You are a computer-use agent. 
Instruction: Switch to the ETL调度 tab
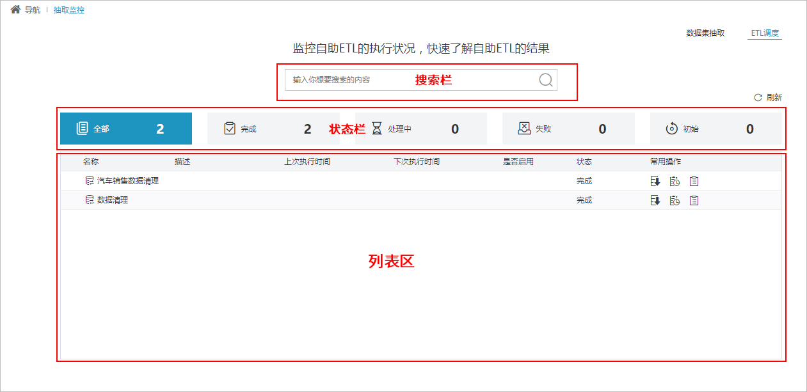point(765,33)
